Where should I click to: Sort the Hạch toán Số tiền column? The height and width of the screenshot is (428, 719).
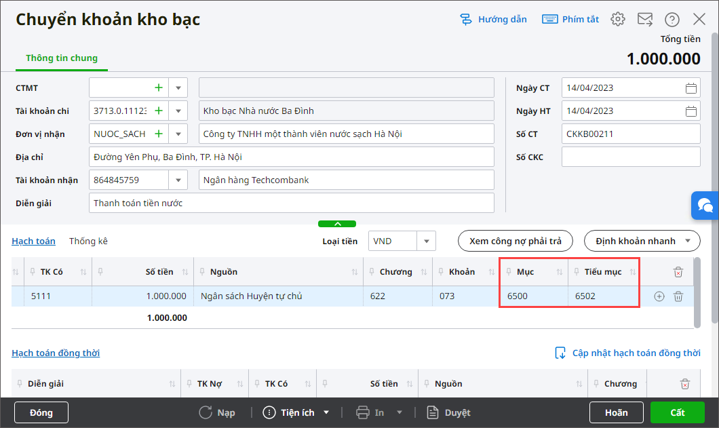(185, 272)
